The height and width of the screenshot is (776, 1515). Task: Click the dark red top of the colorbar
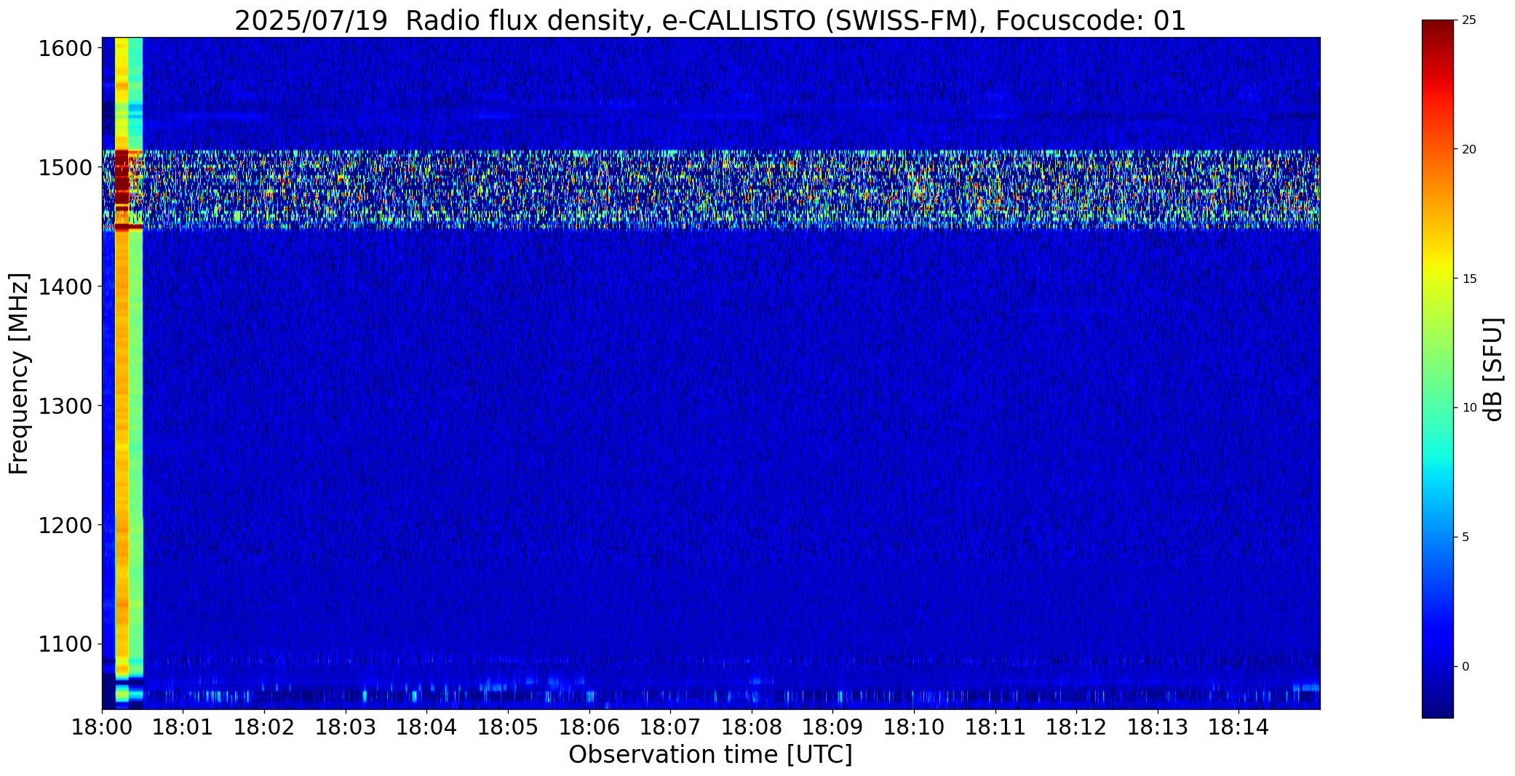tap(1438, 29)
